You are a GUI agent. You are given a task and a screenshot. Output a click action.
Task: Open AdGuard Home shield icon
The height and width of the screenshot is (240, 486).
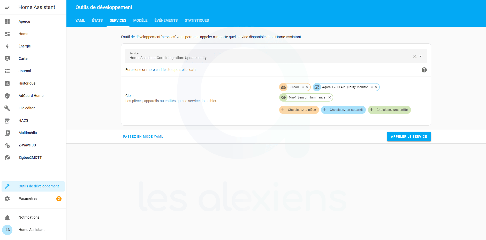pyautogui.click(x=7, y=96)
